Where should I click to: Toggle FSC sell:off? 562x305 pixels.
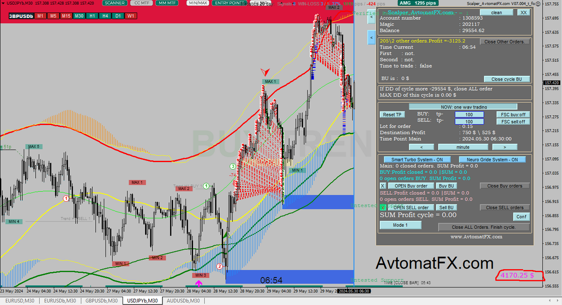[x=513, y=122]
